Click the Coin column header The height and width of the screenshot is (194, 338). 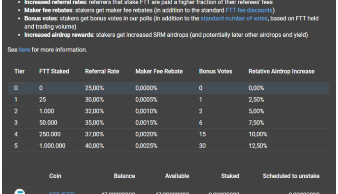55,176
